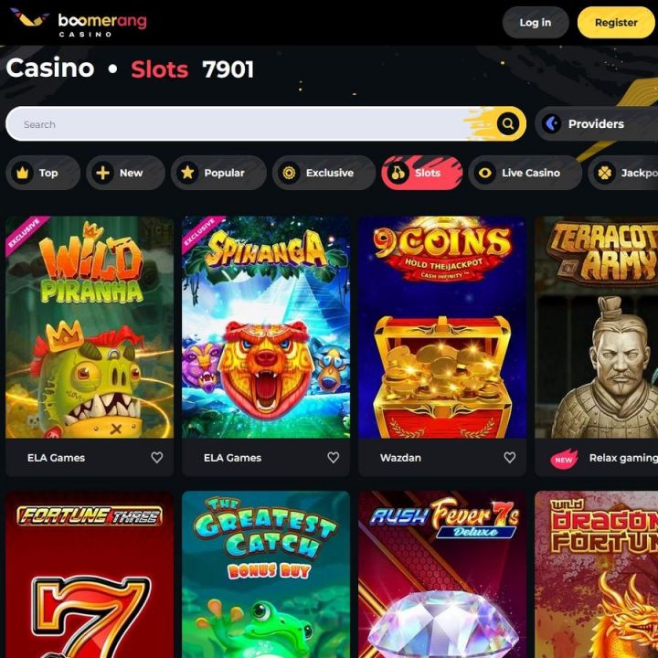Viewport: 658px width, 658px height.
Task: Click the magnifier search icon
Action: [x=508, y=123]
